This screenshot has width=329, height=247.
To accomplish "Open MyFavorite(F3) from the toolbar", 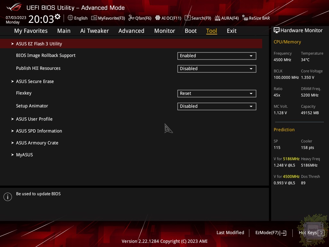I will click(x=108, y=18).
